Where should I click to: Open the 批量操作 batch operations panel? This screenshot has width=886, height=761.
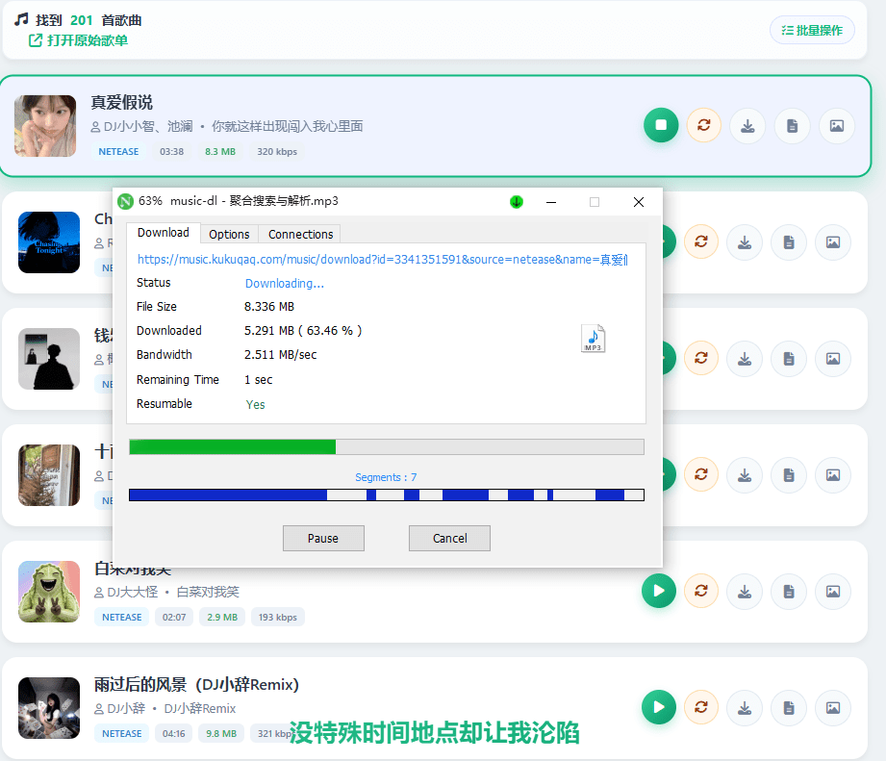point(812,30)
